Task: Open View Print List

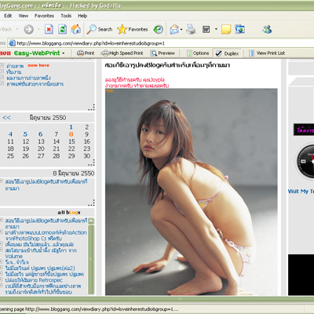Action: click(267, 53)
